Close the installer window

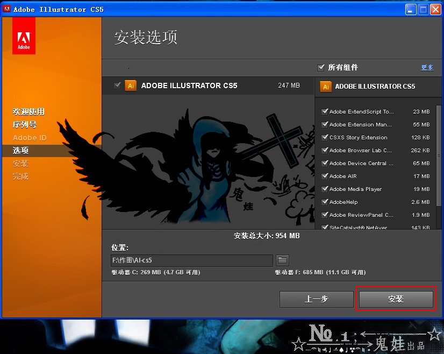tap(435, 10)
